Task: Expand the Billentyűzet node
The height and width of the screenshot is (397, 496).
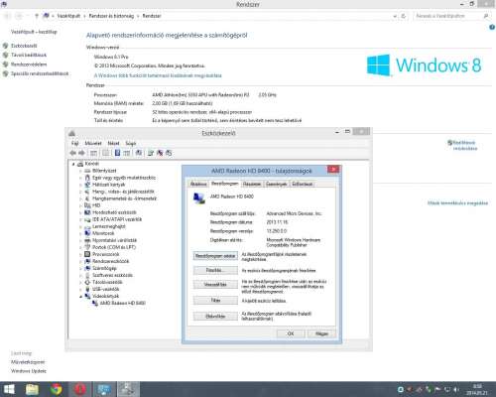Action: click(80, 171)
